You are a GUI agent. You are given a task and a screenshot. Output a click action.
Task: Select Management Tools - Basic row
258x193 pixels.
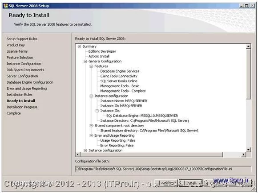[120, 86]
